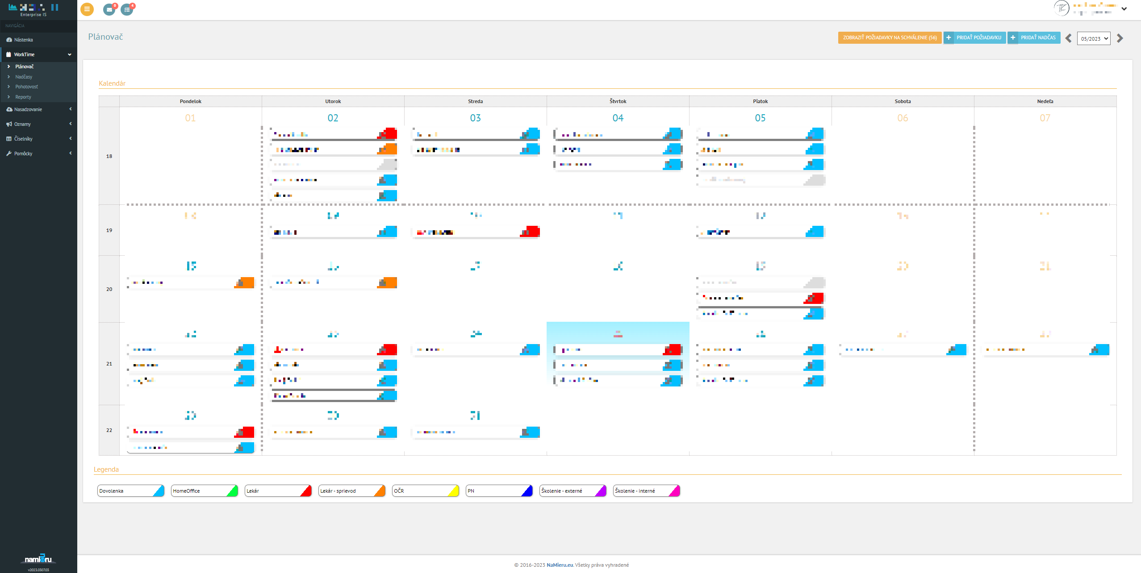Open the 05/2023 month selector
The image size is (1141, 573).
[x=1093, y=38]
